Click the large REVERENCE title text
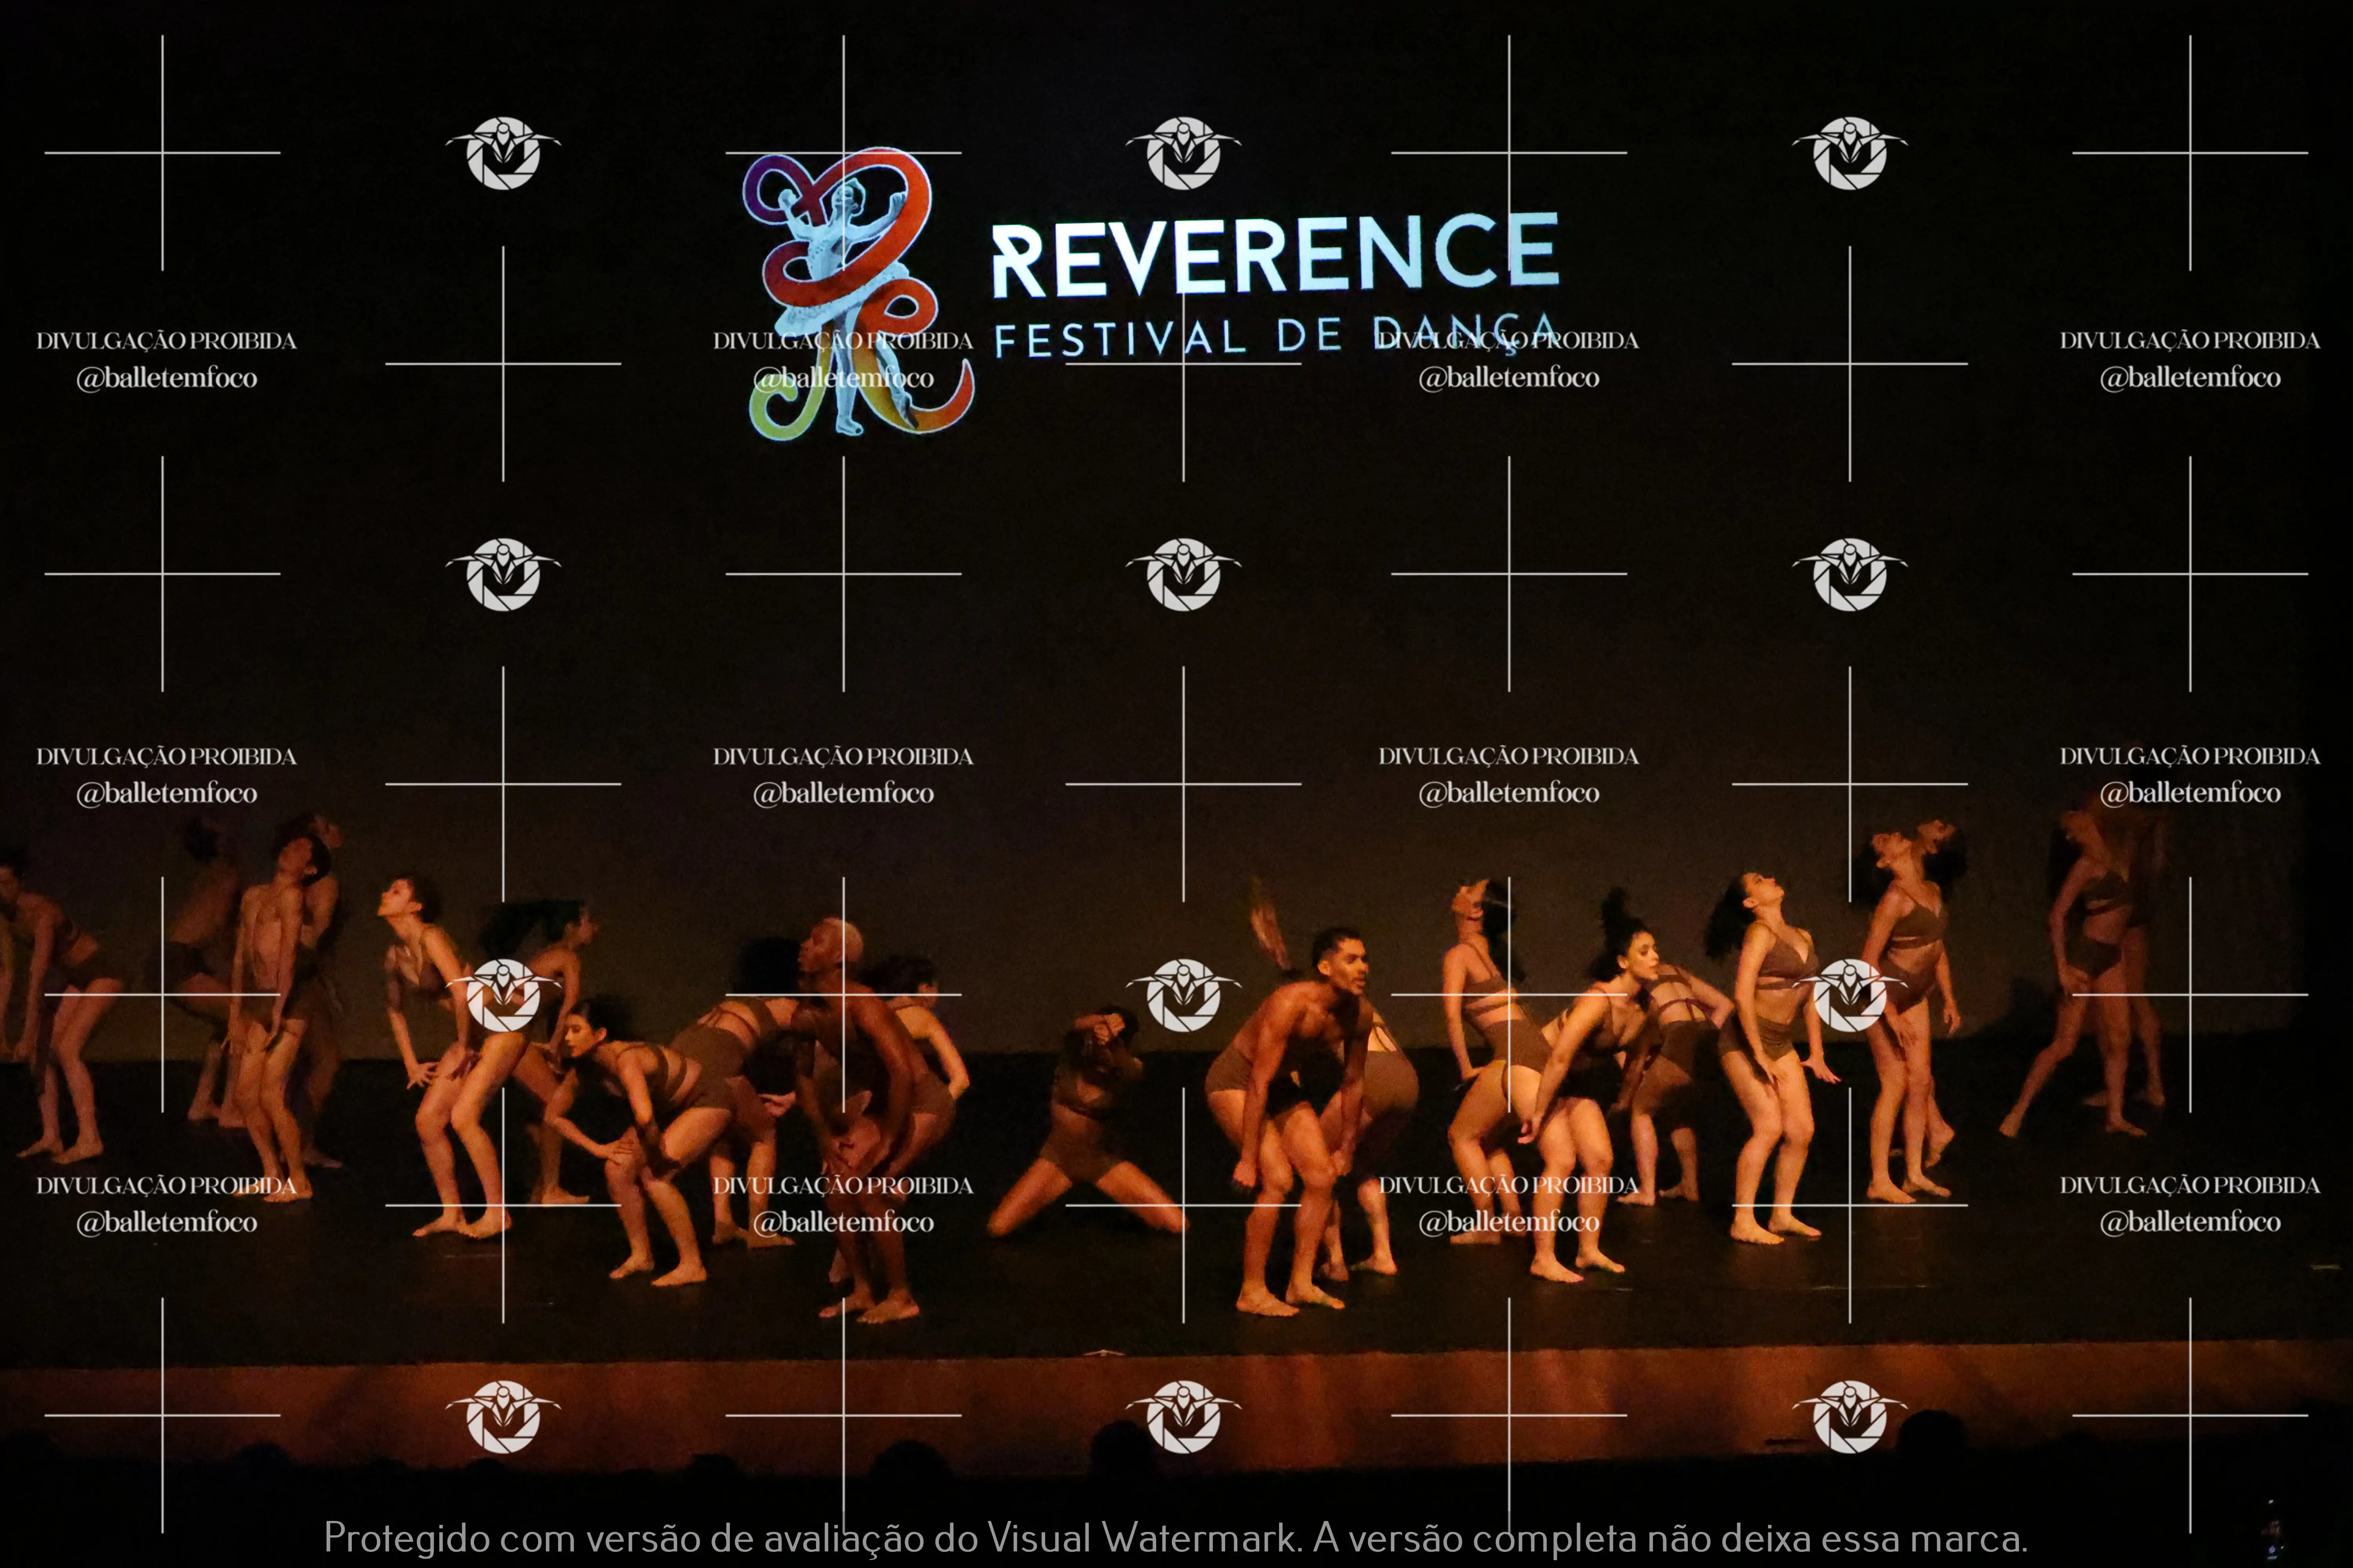Viewport: 2353px width, 1568px height. [1276, 255]
